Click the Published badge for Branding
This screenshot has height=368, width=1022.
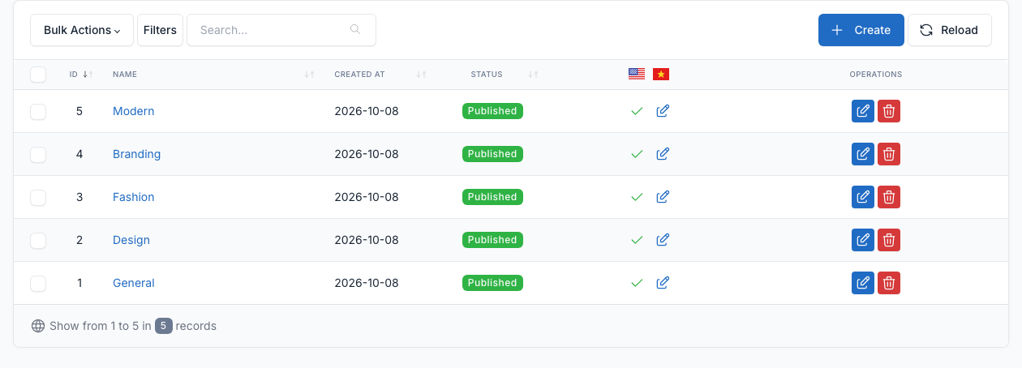click(x=492, y=154)
